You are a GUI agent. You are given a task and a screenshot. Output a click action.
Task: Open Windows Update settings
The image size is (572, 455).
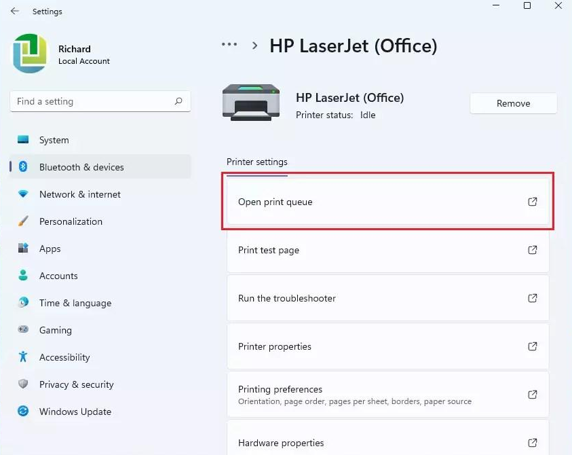click(x=100, y=411)
